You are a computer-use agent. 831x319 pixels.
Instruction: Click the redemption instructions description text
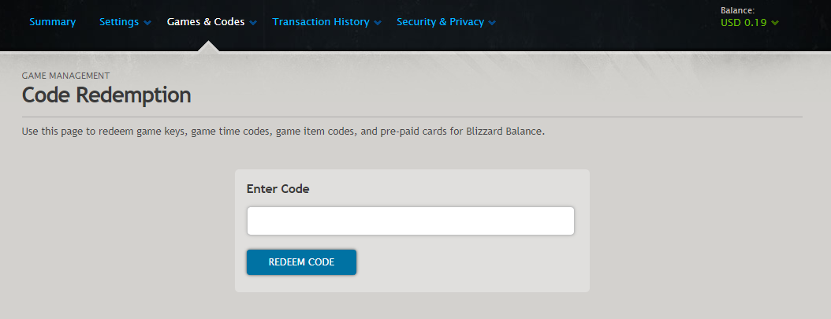pyautogui.click(x=283, y=132)
